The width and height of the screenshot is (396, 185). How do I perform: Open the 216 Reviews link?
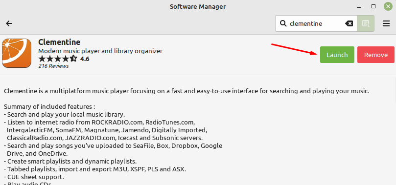[53, 66]
